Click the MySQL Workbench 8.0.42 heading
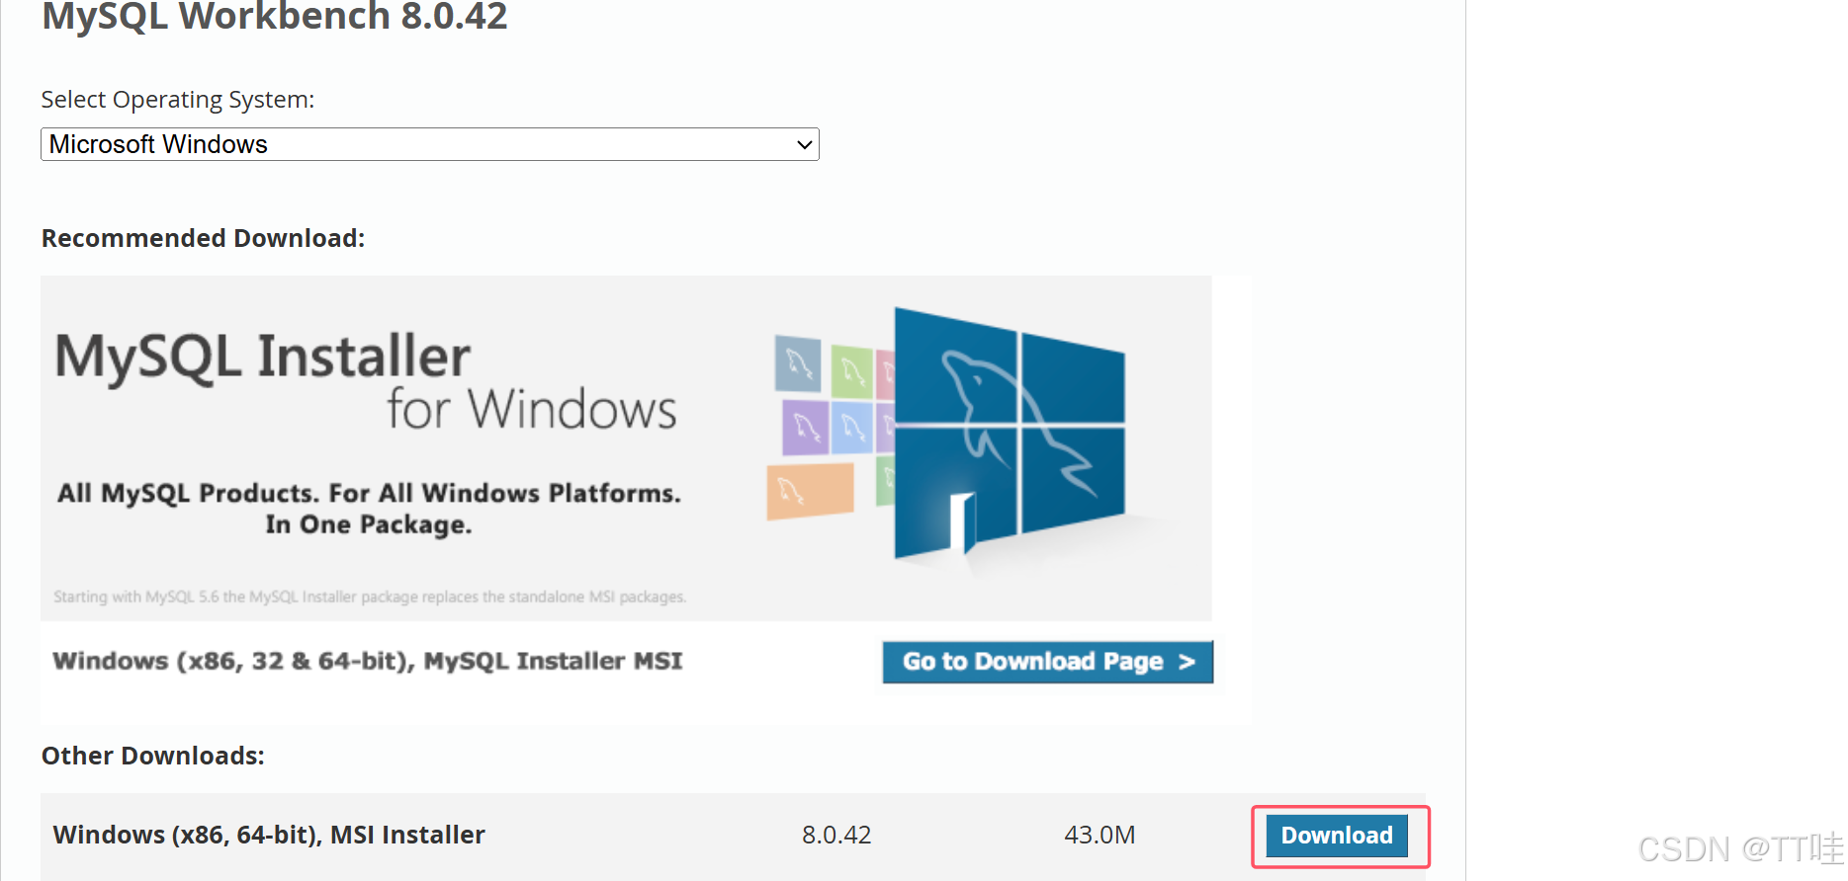Viewport: 1848px width, 881px height. pyautogui.click(x=274, y=17)
